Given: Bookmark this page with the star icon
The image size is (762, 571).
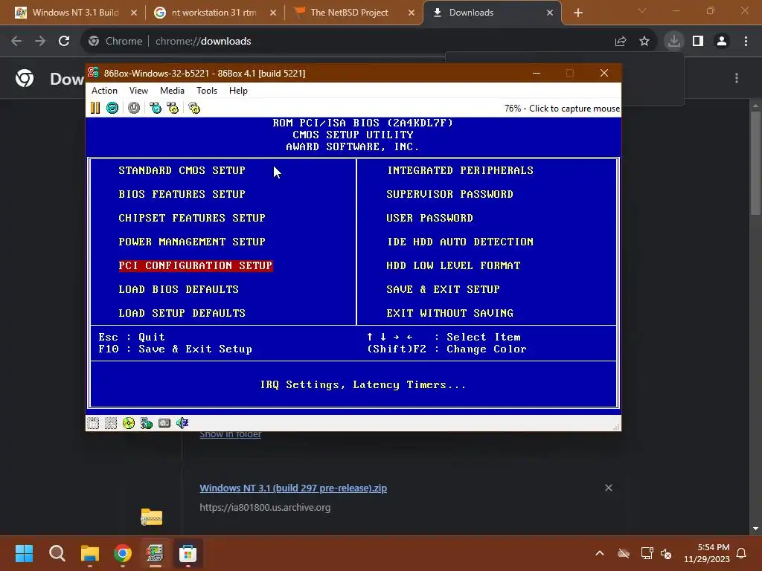Looking at the screenshot, I should coord(644,42).
